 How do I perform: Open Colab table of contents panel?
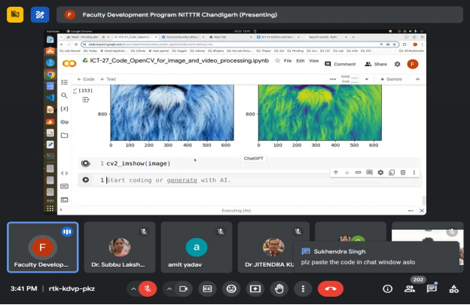click(x=65, y=82)
